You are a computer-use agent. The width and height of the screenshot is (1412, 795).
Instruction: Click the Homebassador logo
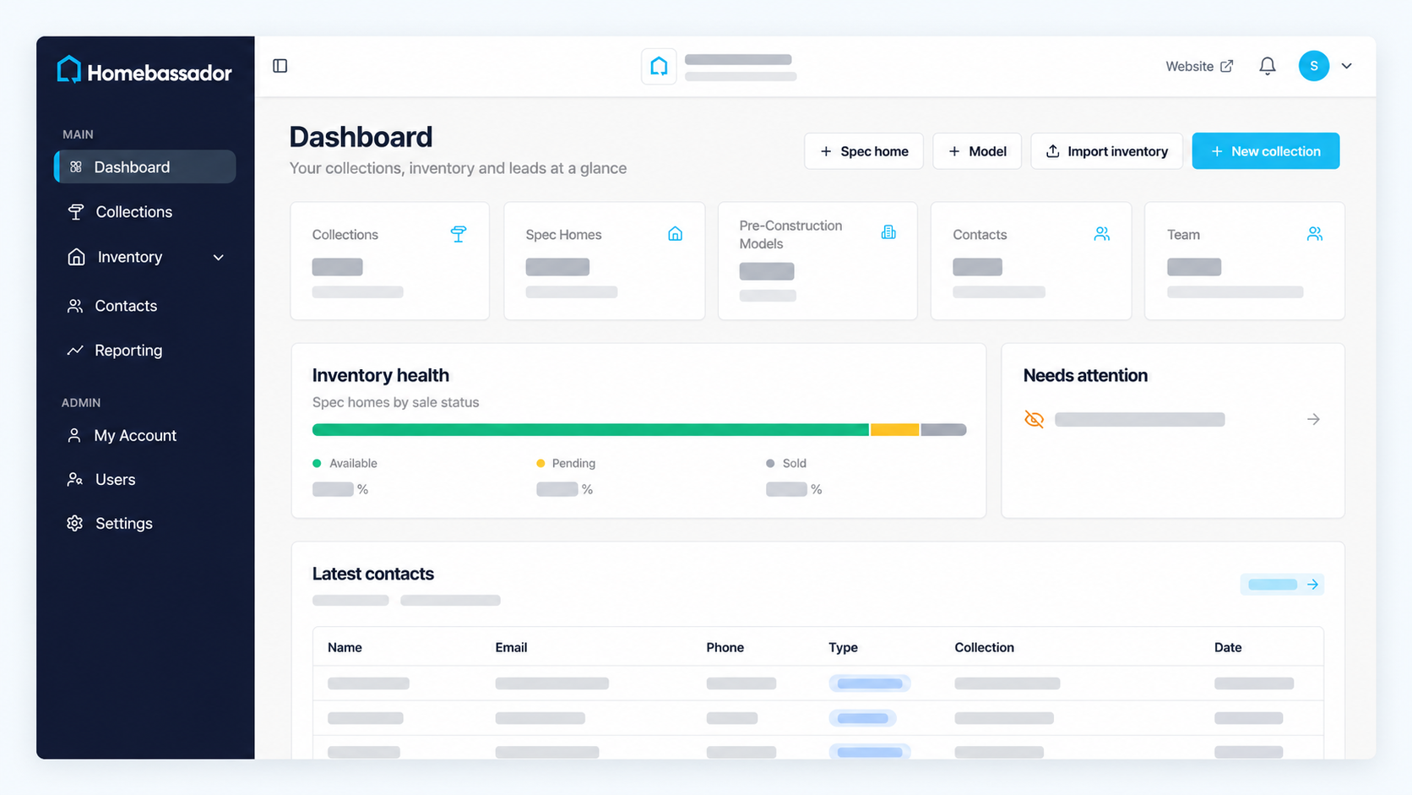144,71
